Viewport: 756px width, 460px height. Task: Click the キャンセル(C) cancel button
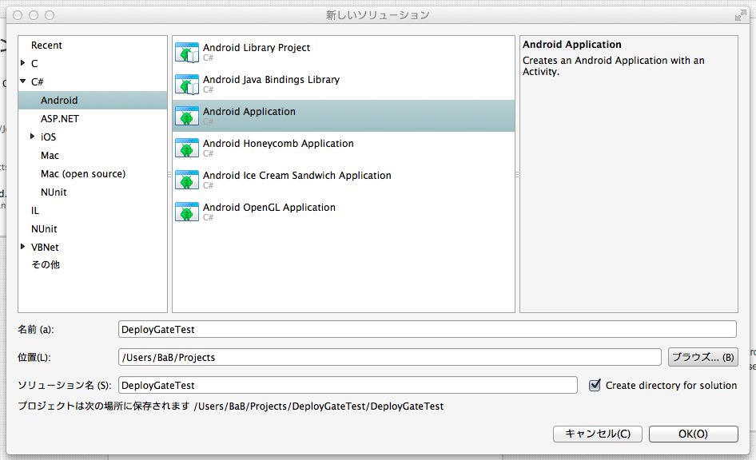pyautogui.click(x=598, y=434)
